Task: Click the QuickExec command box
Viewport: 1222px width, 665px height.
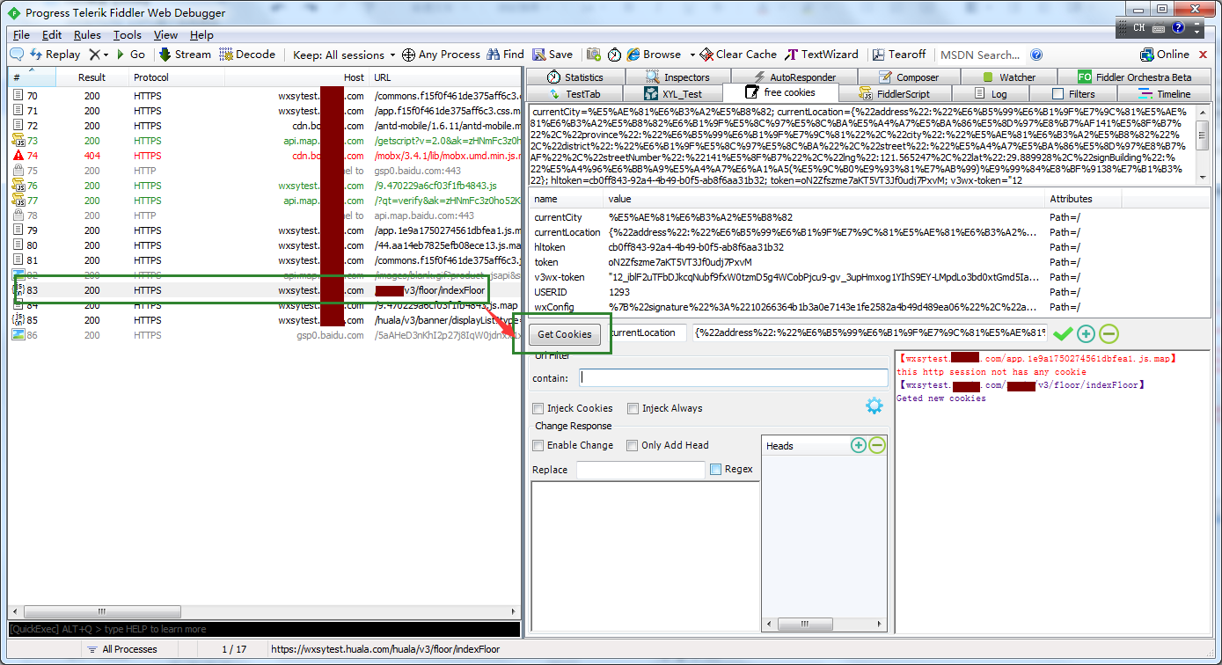Action: [x=265, y=629]
